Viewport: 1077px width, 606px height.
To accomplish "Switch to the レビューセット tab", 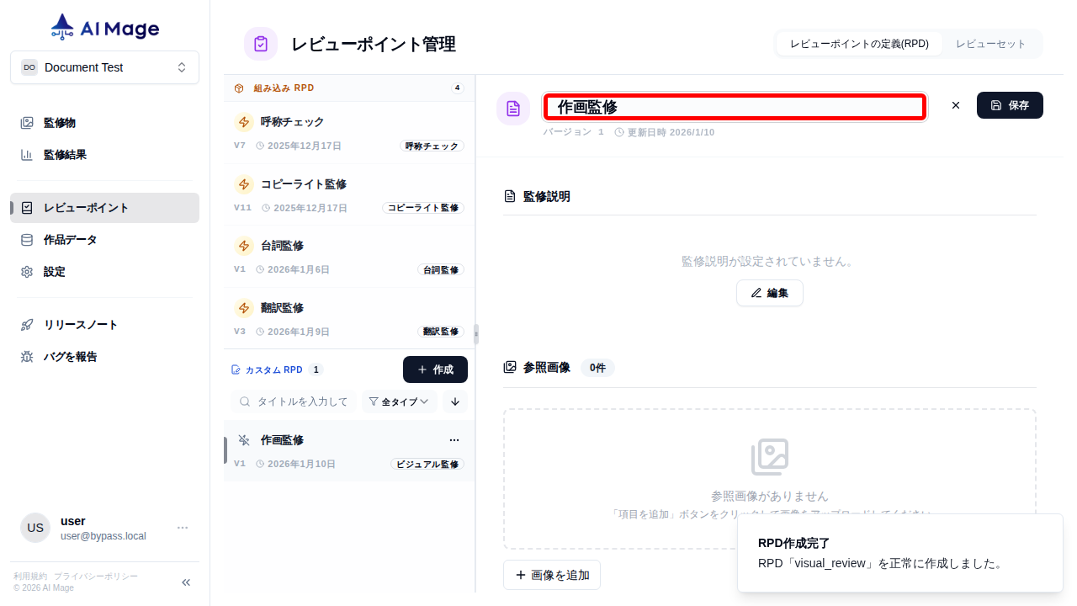I will pyautogui.click(x=991, y=43).
